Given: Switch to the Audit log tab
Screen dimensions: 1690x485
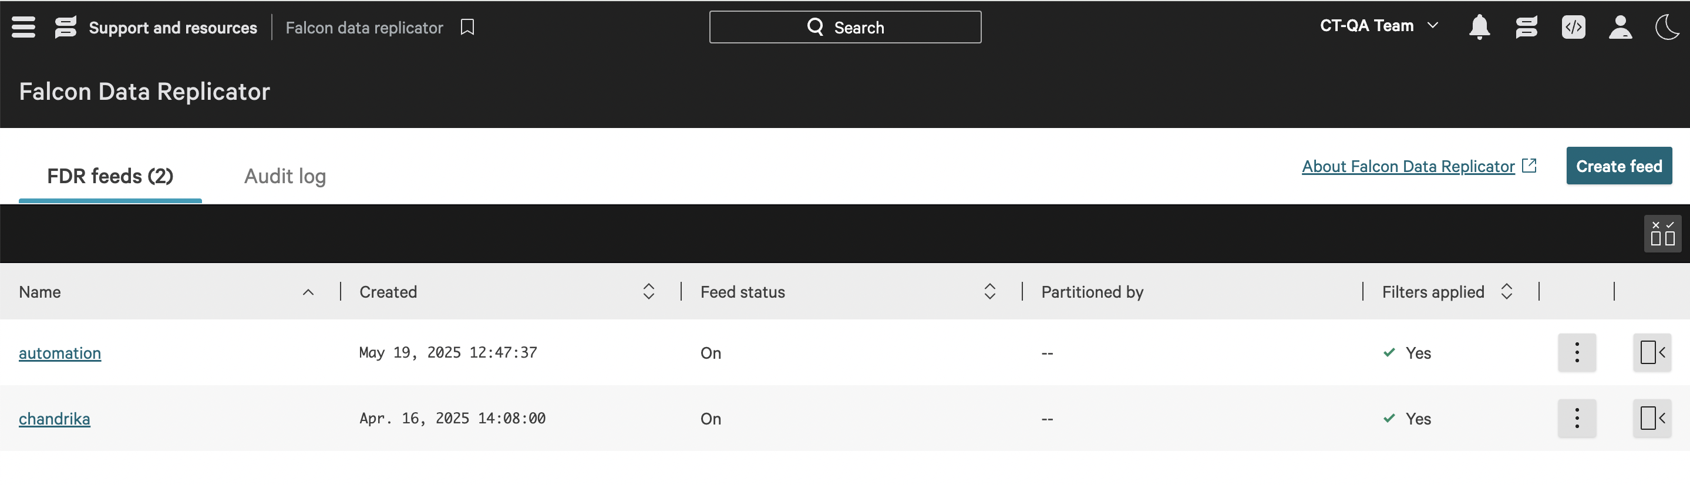Looking at the screenshot, I should (285, 176).
